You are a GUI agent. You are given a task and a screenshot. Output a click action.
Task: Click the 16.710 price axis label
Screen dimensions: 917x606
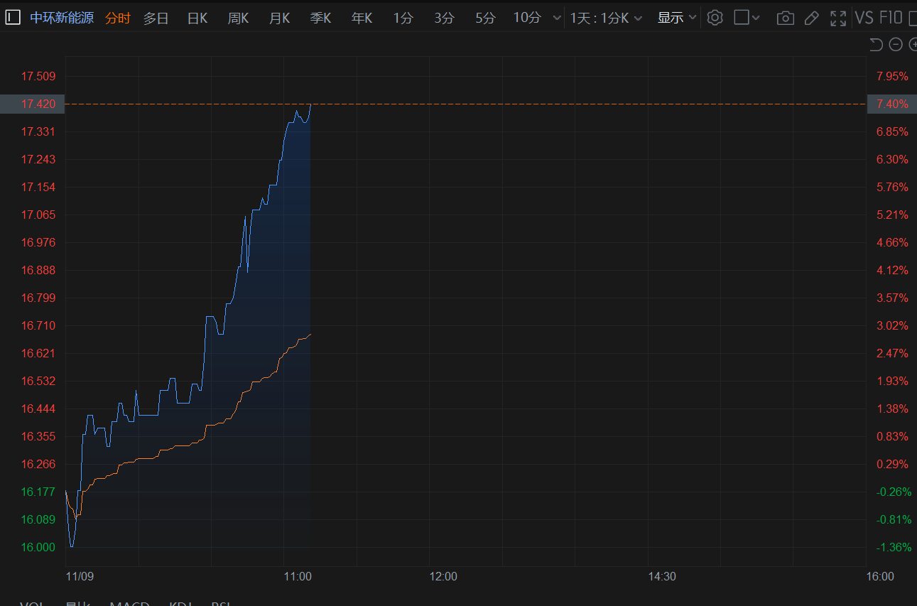38,325
